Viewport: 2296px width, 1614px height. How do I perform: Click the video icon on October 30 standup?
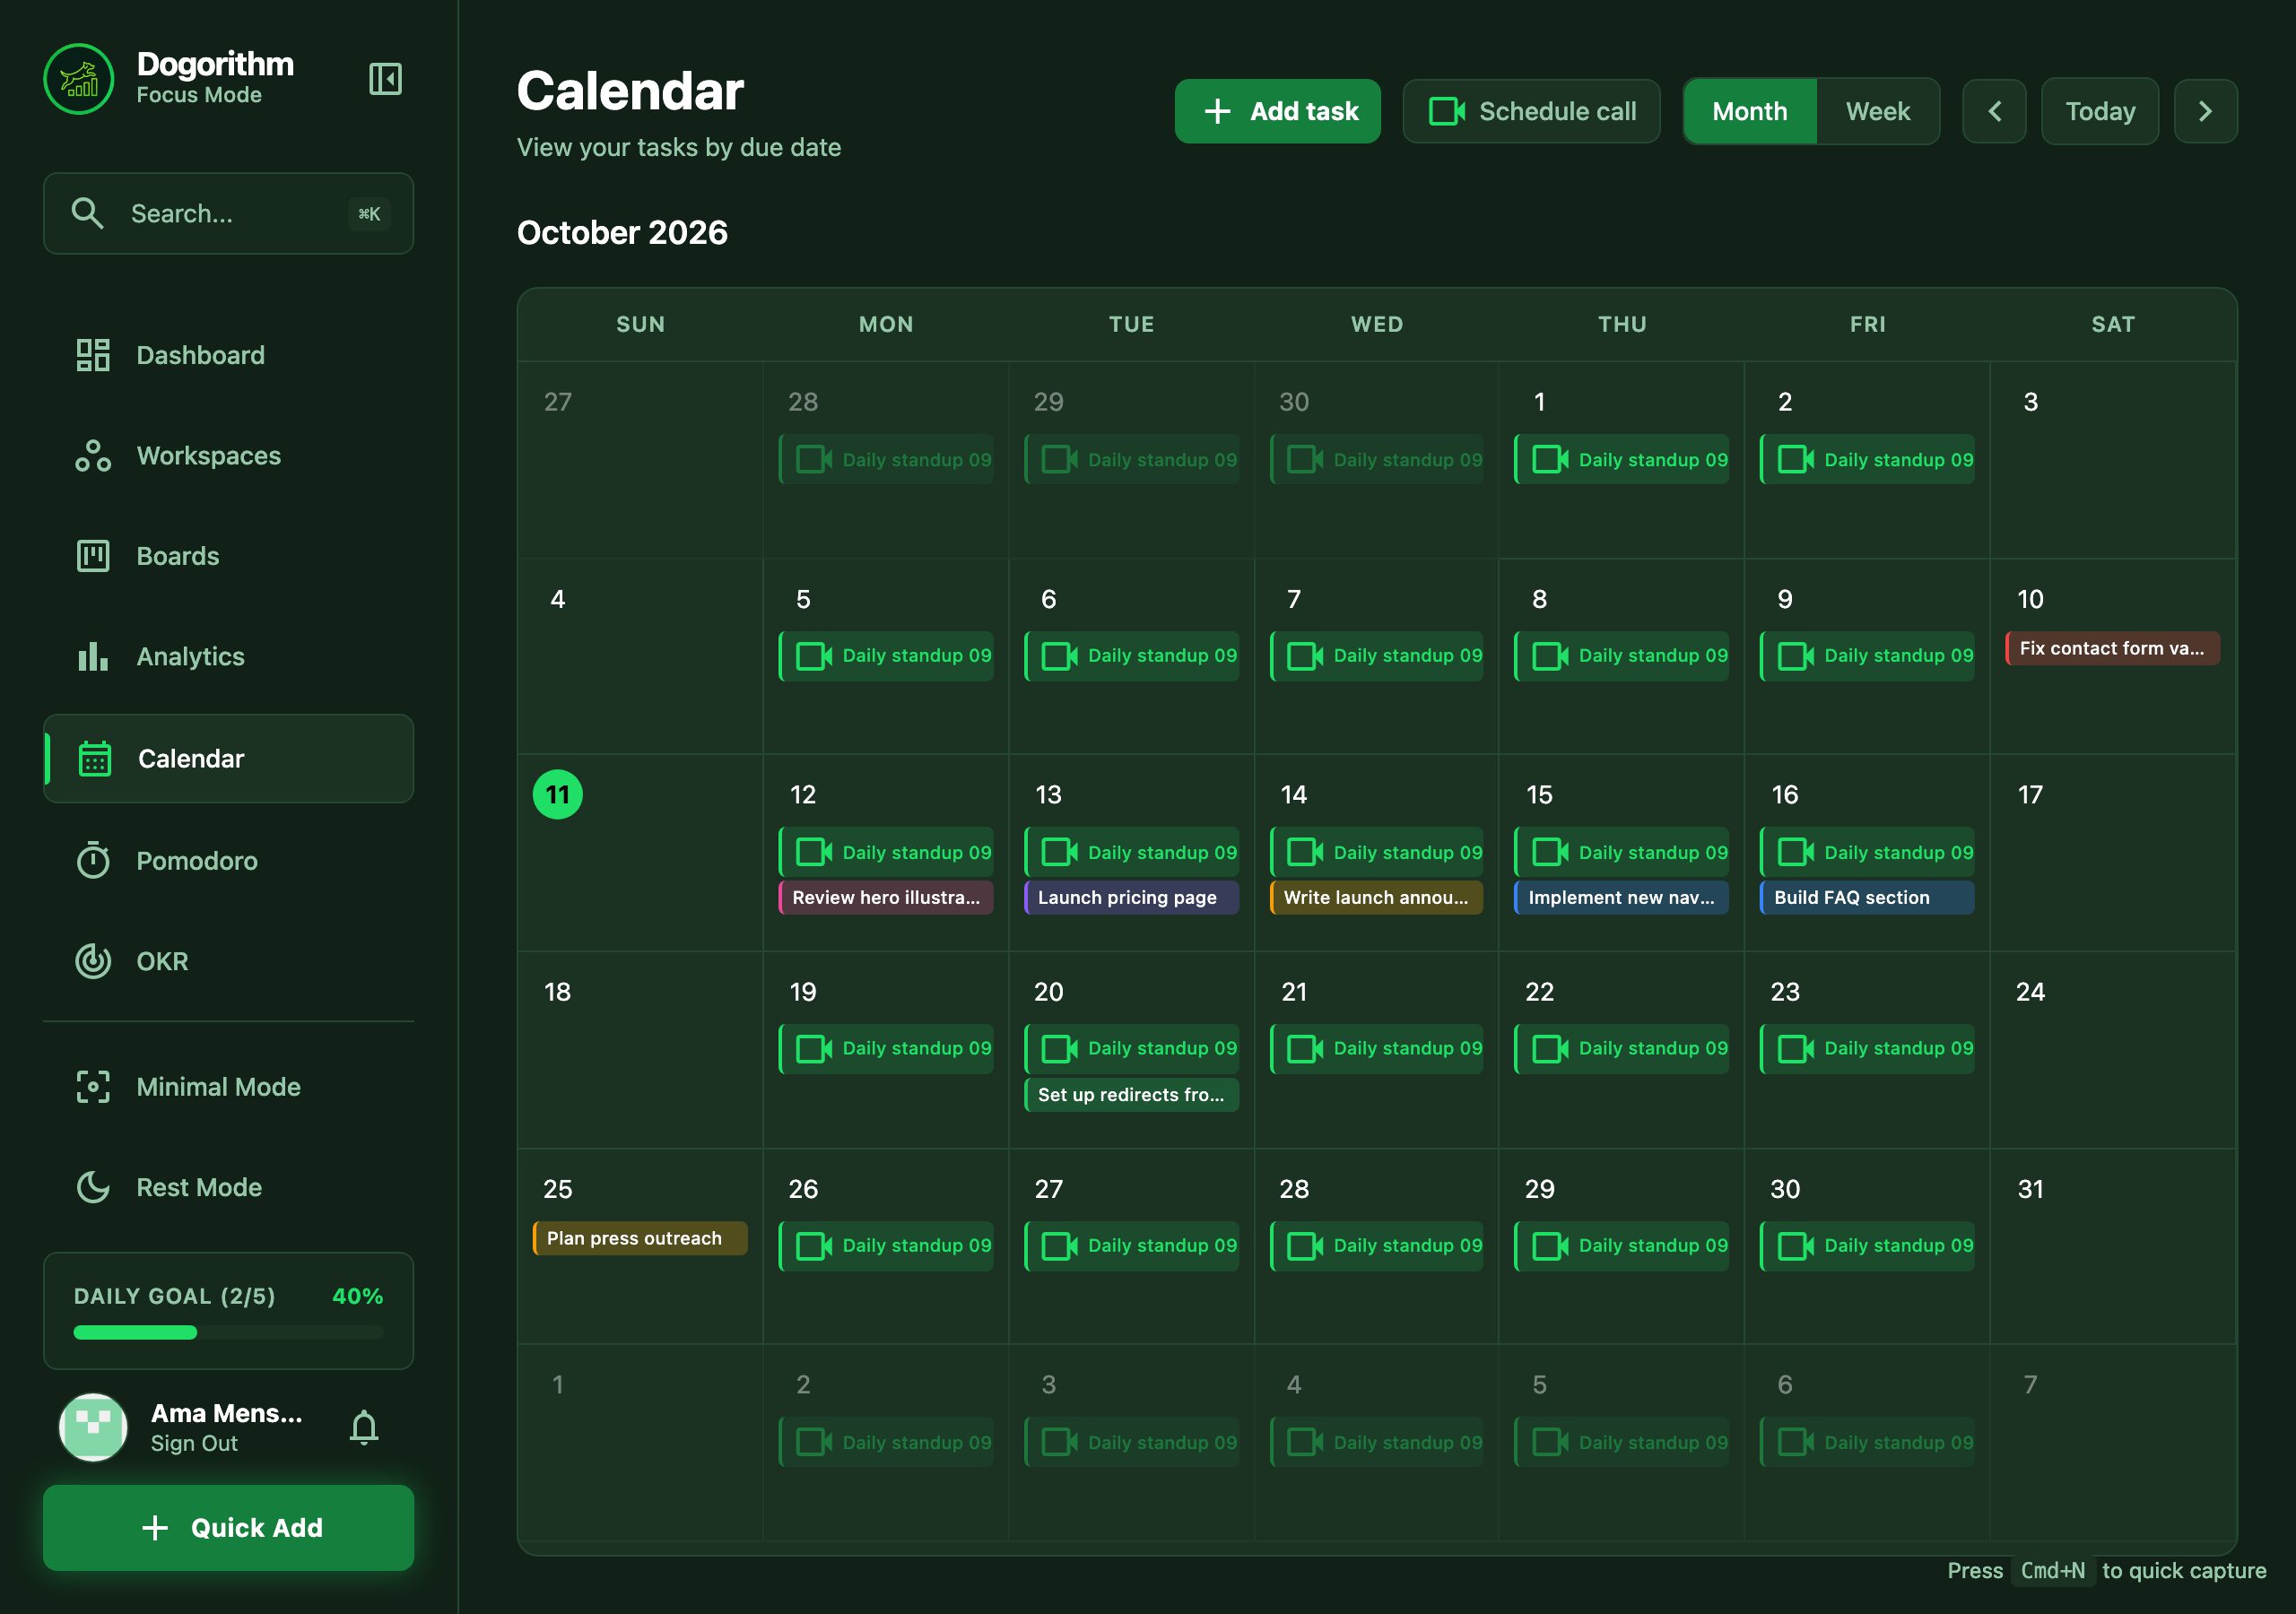coord(1796,1246)
